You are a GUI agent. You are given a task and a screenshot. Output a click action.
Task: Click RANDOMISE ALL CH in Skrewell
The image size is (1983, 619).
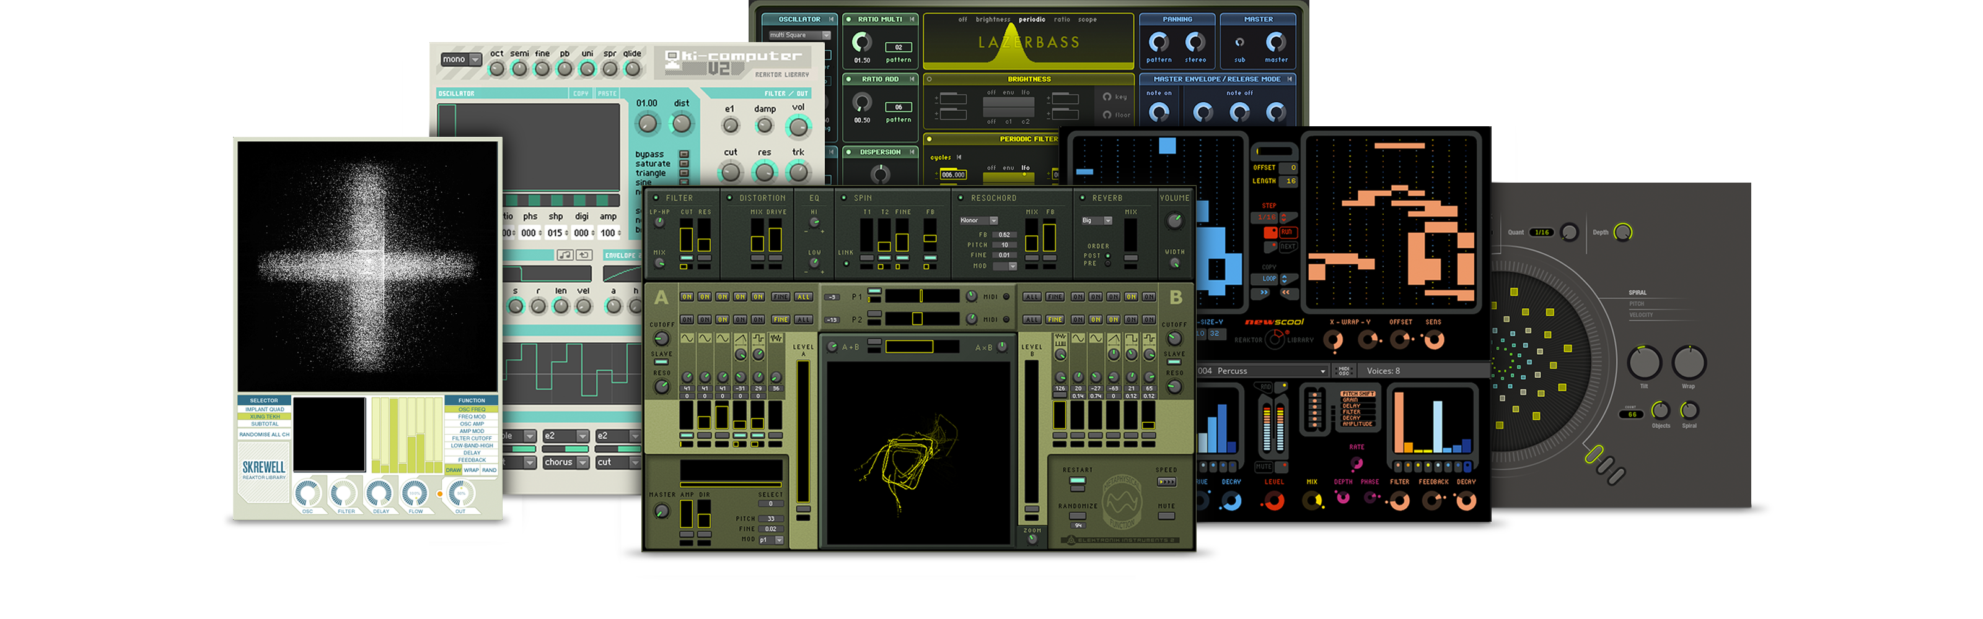click(264, 435)
